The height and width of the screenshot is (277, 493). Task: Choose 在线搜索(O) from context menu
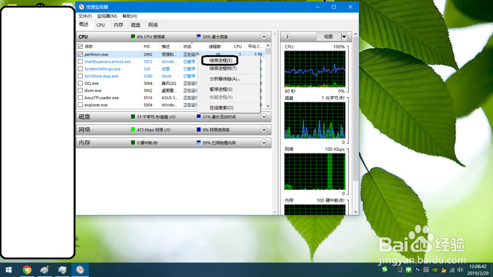coord(221,107)
